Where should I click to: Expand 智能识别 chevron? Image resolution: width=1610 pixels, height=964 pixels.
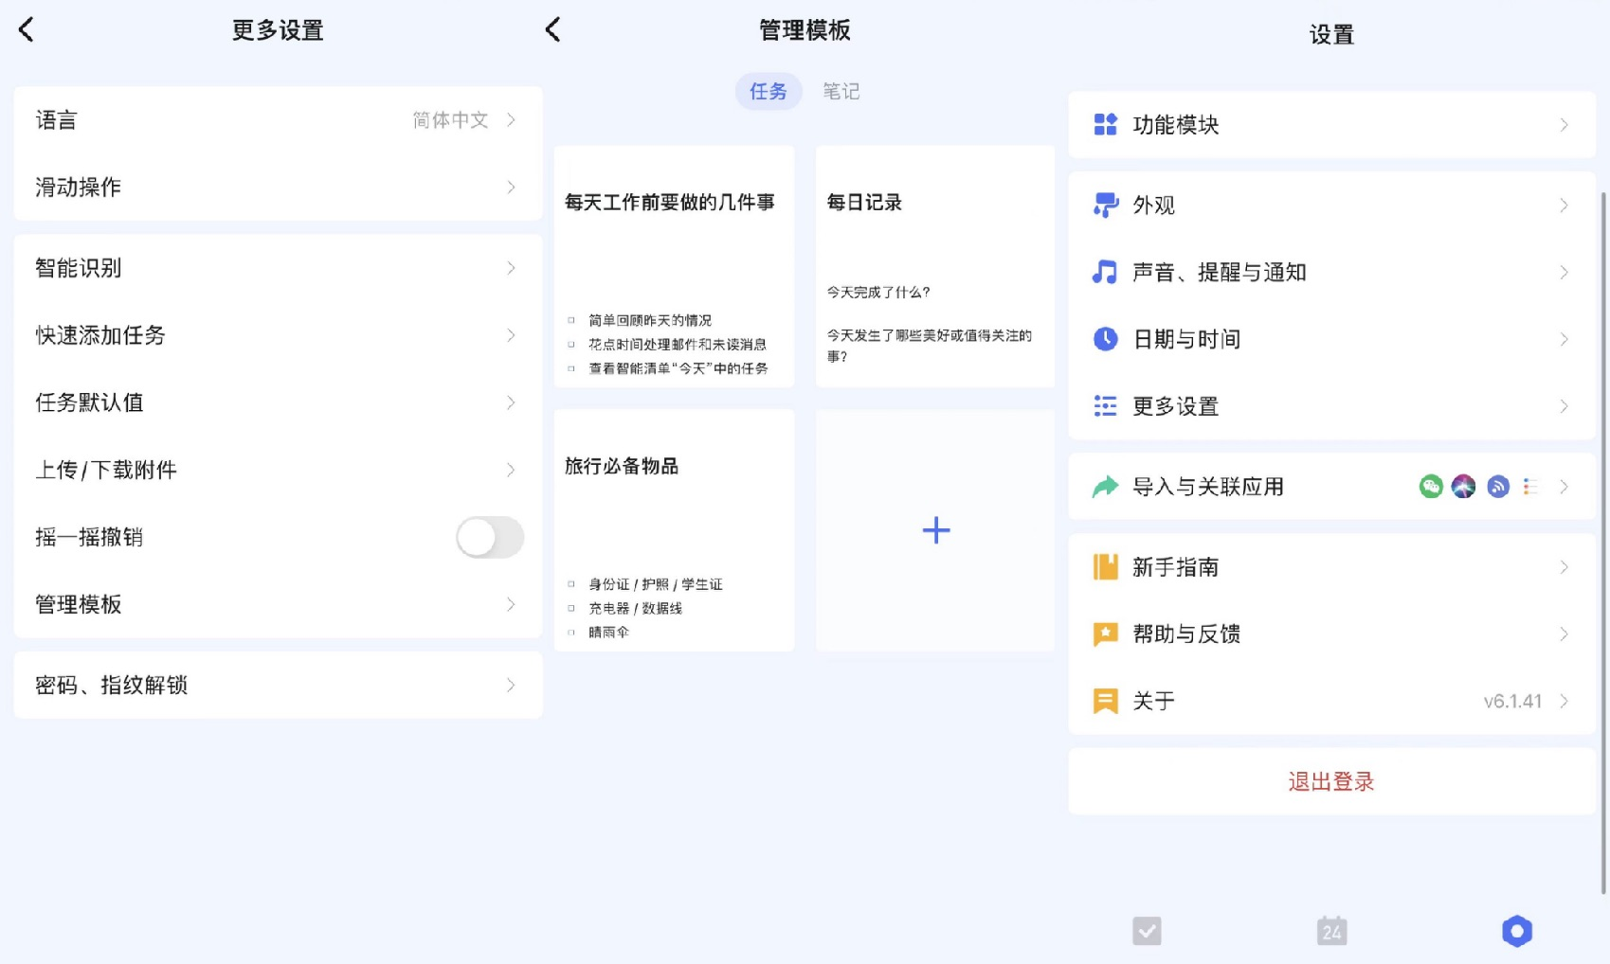pyautogui.click(x=511, y=269)
